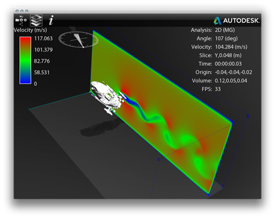
Task: Click the Time value '00:00:00.03'
Action: click(228, 64)
